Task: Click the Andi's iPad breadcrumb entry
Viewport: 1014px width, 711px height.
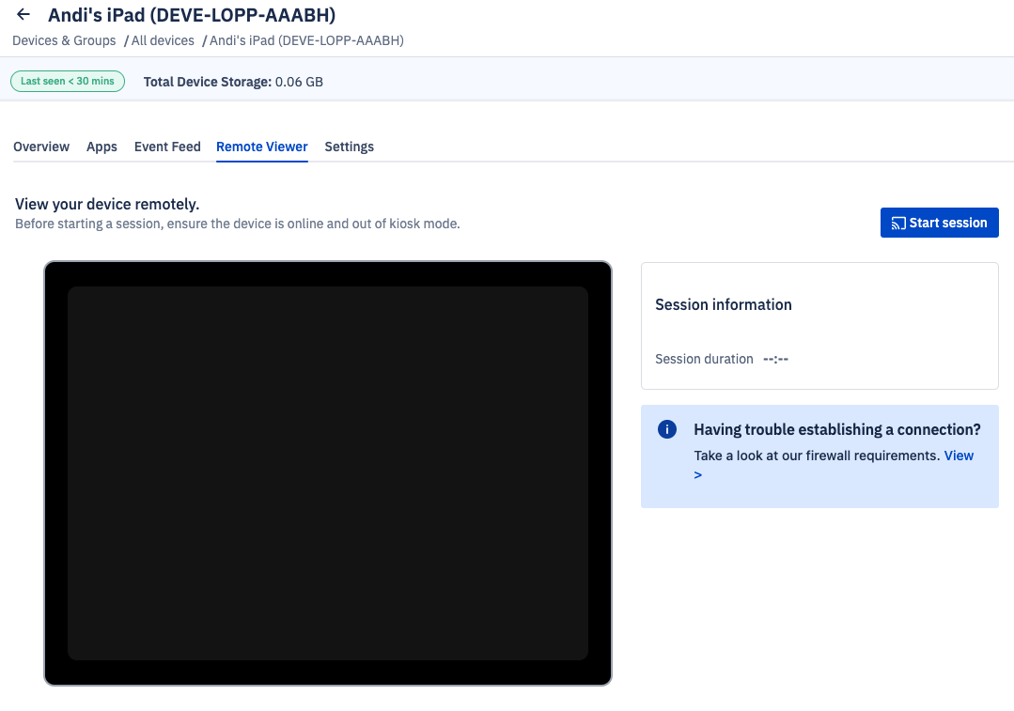Action: pos(306,40)
